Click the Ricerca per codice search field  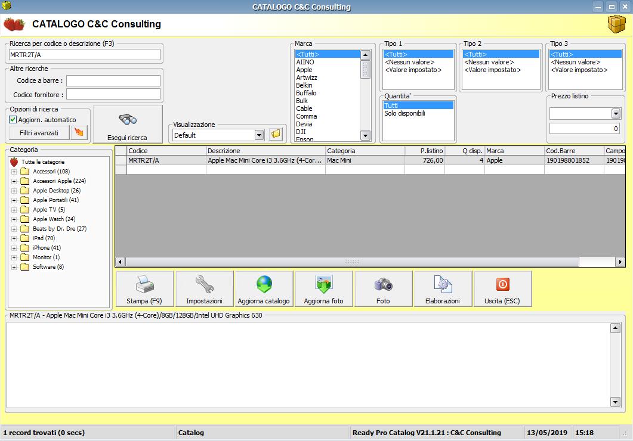(85, 55)
